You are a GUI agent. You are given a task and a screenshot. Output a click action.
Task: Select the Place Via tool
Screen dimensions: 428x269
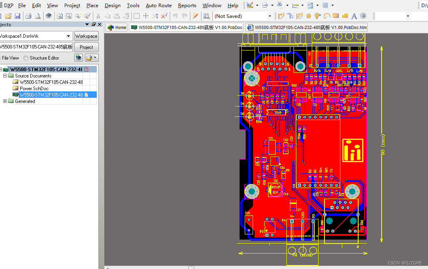point(317,16)
